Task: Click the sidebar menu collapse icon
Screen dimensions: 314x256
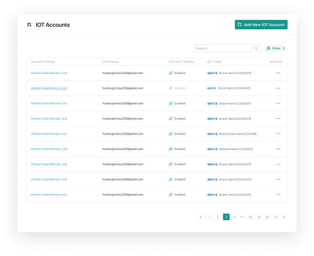Action: (29, 25)
